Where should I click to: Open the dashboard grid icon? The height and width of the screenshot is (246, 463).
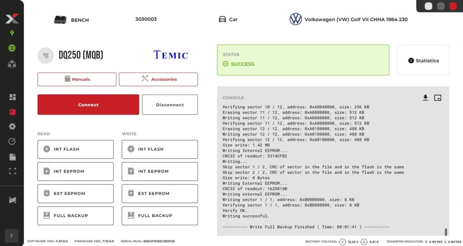pyautogui.click(x=12, y=97)
